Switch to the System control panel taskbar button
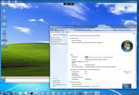Image resolution: width=139 pixels, height=95 pixels. (97, 93)
